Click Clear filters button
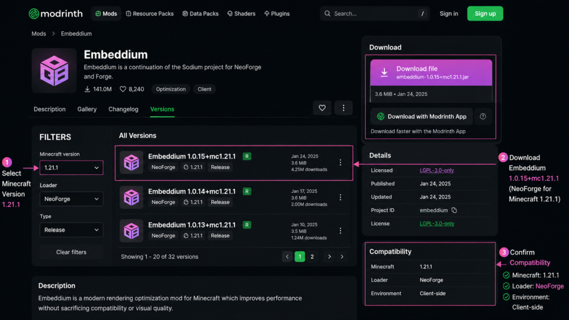This screenshot has width=569, height=320. 71,252
